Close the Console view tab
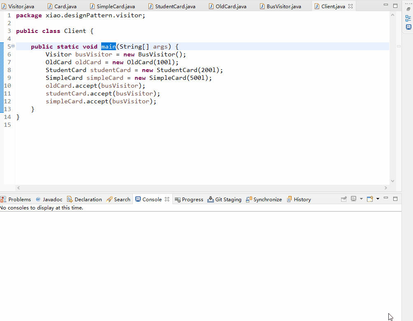The image size is (413, 321). tap(167, 199)
